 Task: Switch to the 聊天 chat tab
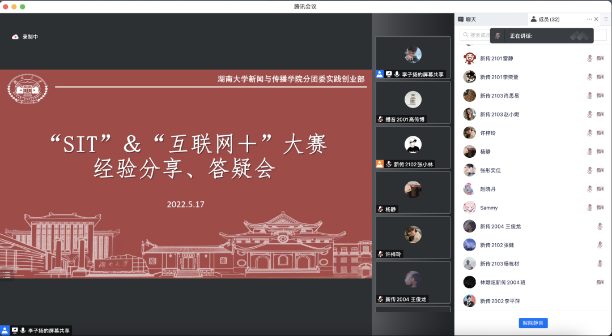(467, 19)
